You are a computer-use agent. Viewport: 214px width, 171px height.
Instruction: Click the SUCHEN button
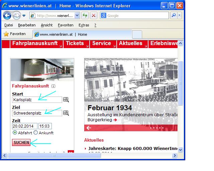pyautogui.click(x=21, y=143)
